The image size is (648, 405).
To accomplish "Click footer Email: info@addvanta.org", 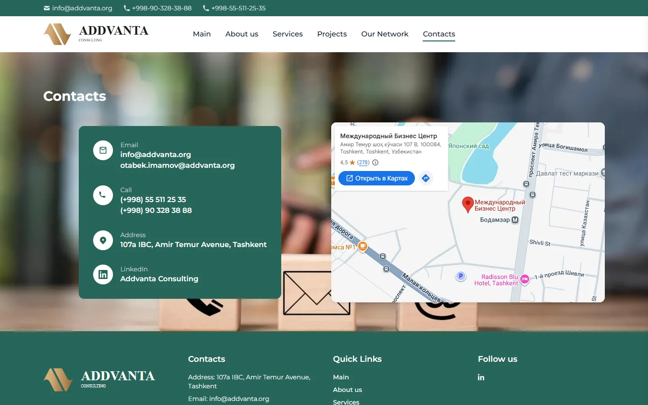I will click(x=229, y=399).
